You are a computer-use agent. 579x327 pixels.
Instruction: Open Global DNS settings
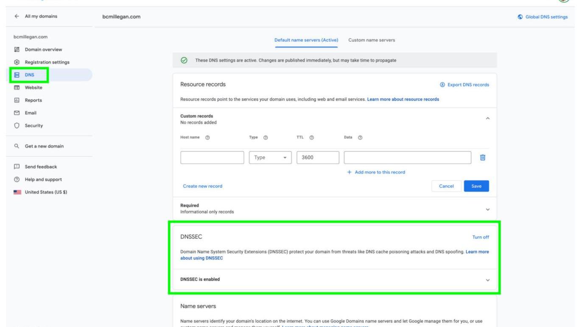(543, 17)
